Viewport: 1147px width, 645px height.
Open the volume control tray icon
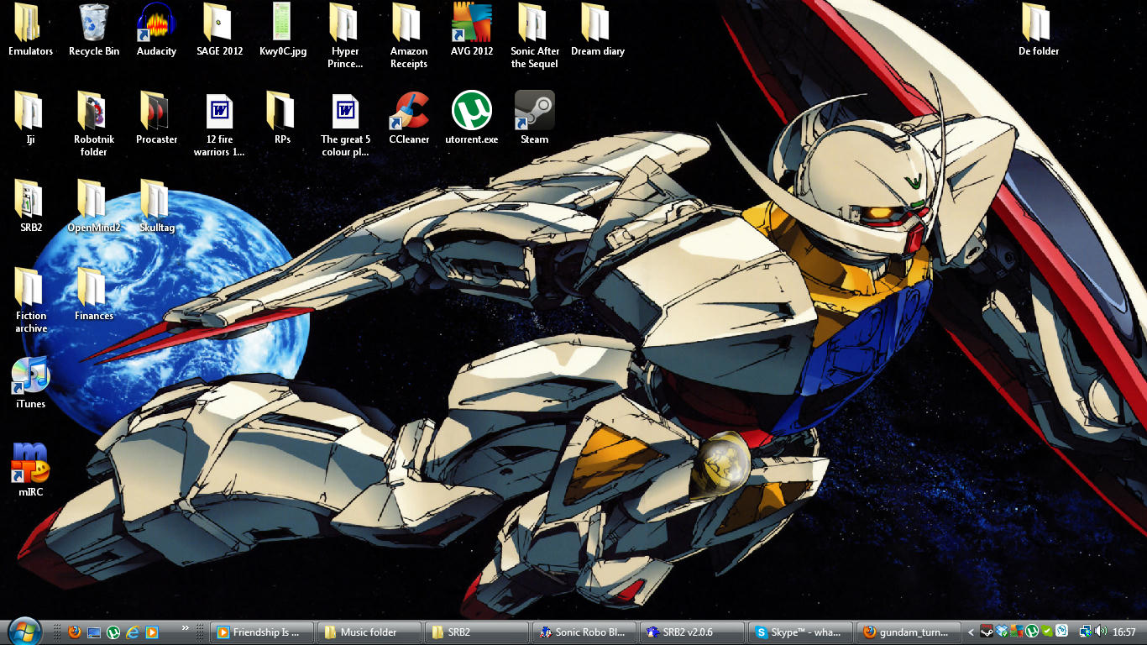pos(1101,632)
